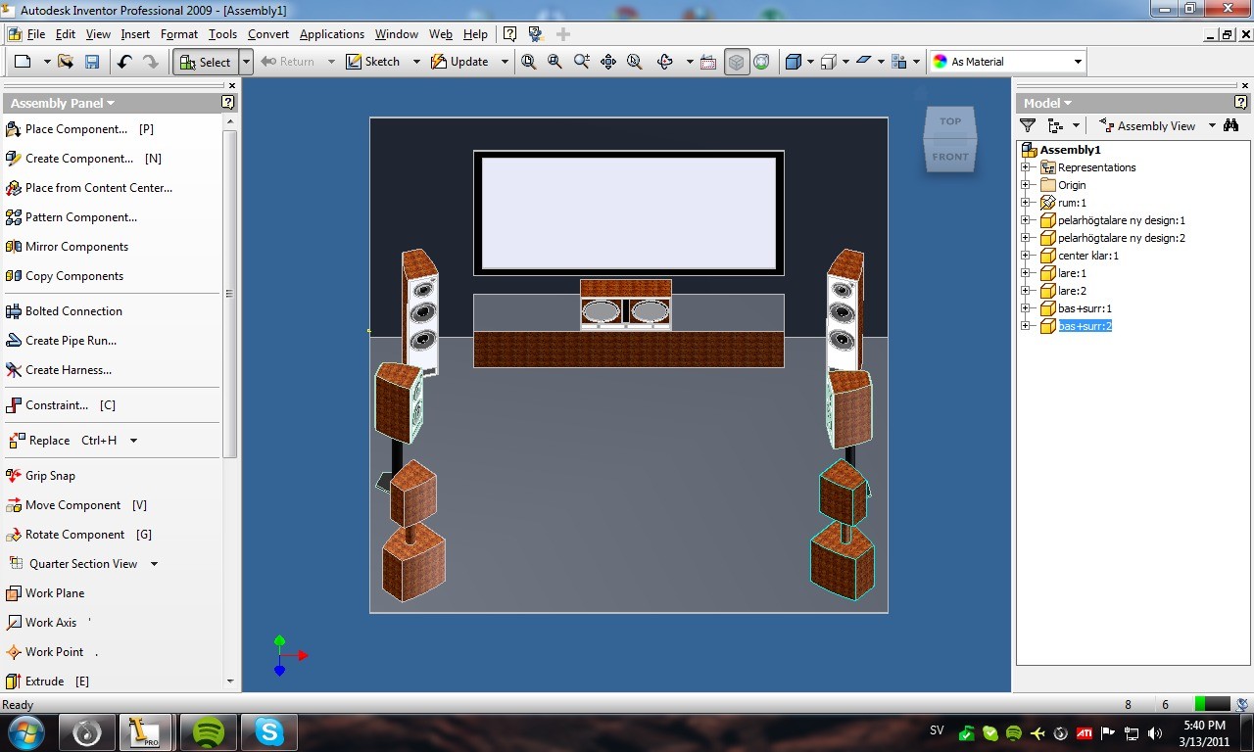Click Create Component command
The height and width of the screenshot is (752, 1254).
[x=83, y=159]
